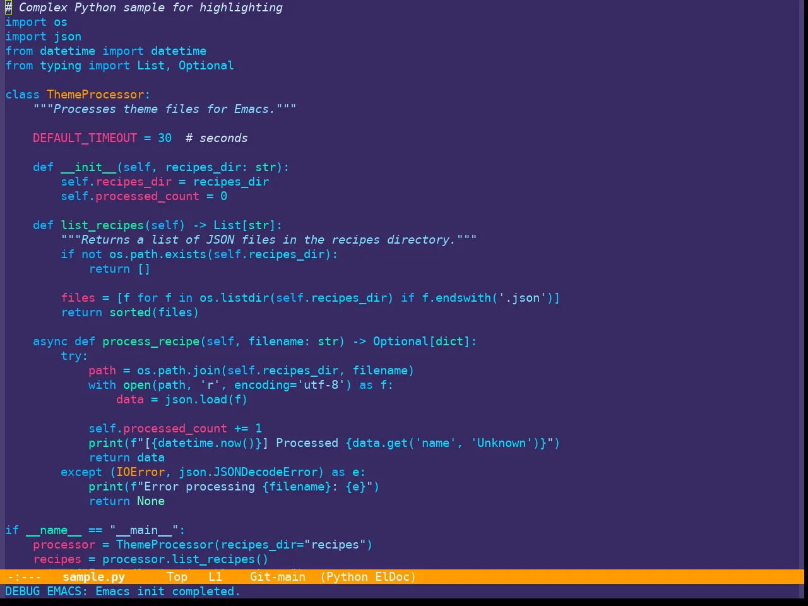Screen dimensions: 808x606
Task: Click the '.json' string literal
Action: pyautogui.click(x=523, y=298)
